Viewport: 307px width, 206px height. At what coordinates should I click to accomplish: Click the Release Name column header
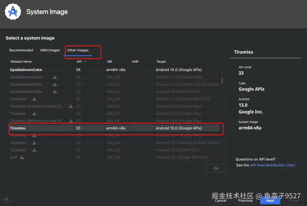(x=21, y=61)
